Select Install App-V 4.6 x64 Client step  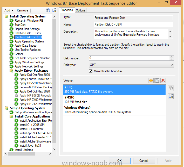[x=36, y=133]
